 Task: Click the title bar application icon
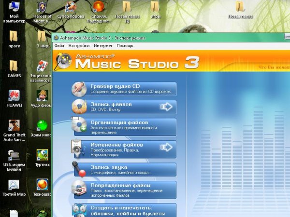pos(56,38)
